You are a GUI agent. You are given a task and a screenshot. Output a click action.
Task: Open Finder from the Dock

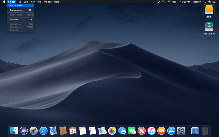[x=14, y=131]
